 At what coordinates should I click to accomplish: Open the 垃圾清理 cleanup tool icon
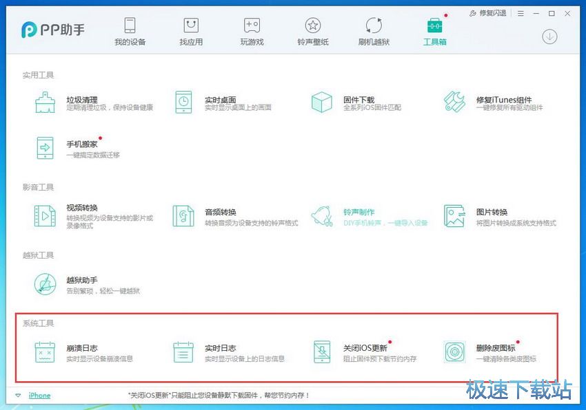[x=46, y=102]
